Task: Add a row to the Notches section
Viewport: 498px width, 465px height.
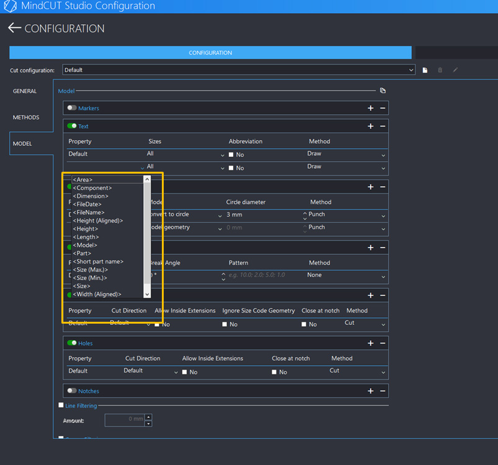Action: pyautogui.click(x=370, y=391)
